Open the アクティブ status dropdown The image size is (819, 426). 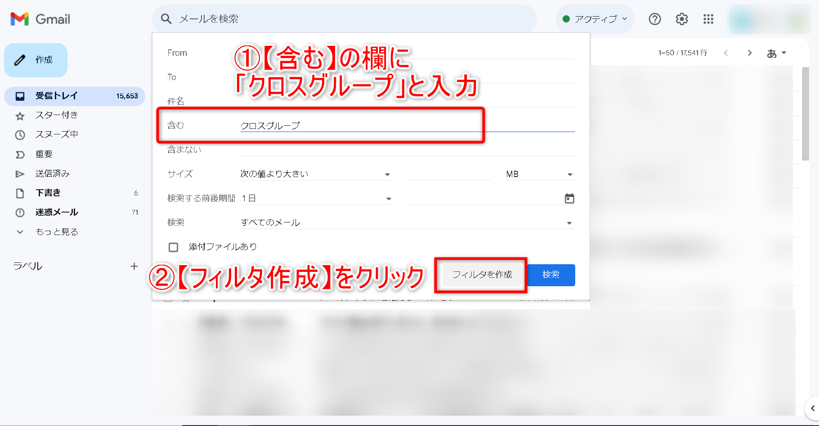595,19
